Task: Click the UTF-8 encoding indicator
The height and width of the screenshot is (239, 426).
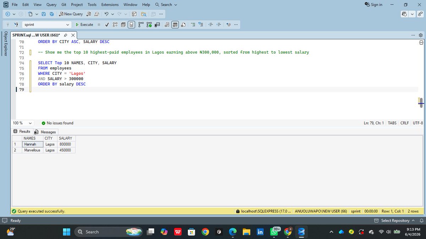Action: pos(417,123)
